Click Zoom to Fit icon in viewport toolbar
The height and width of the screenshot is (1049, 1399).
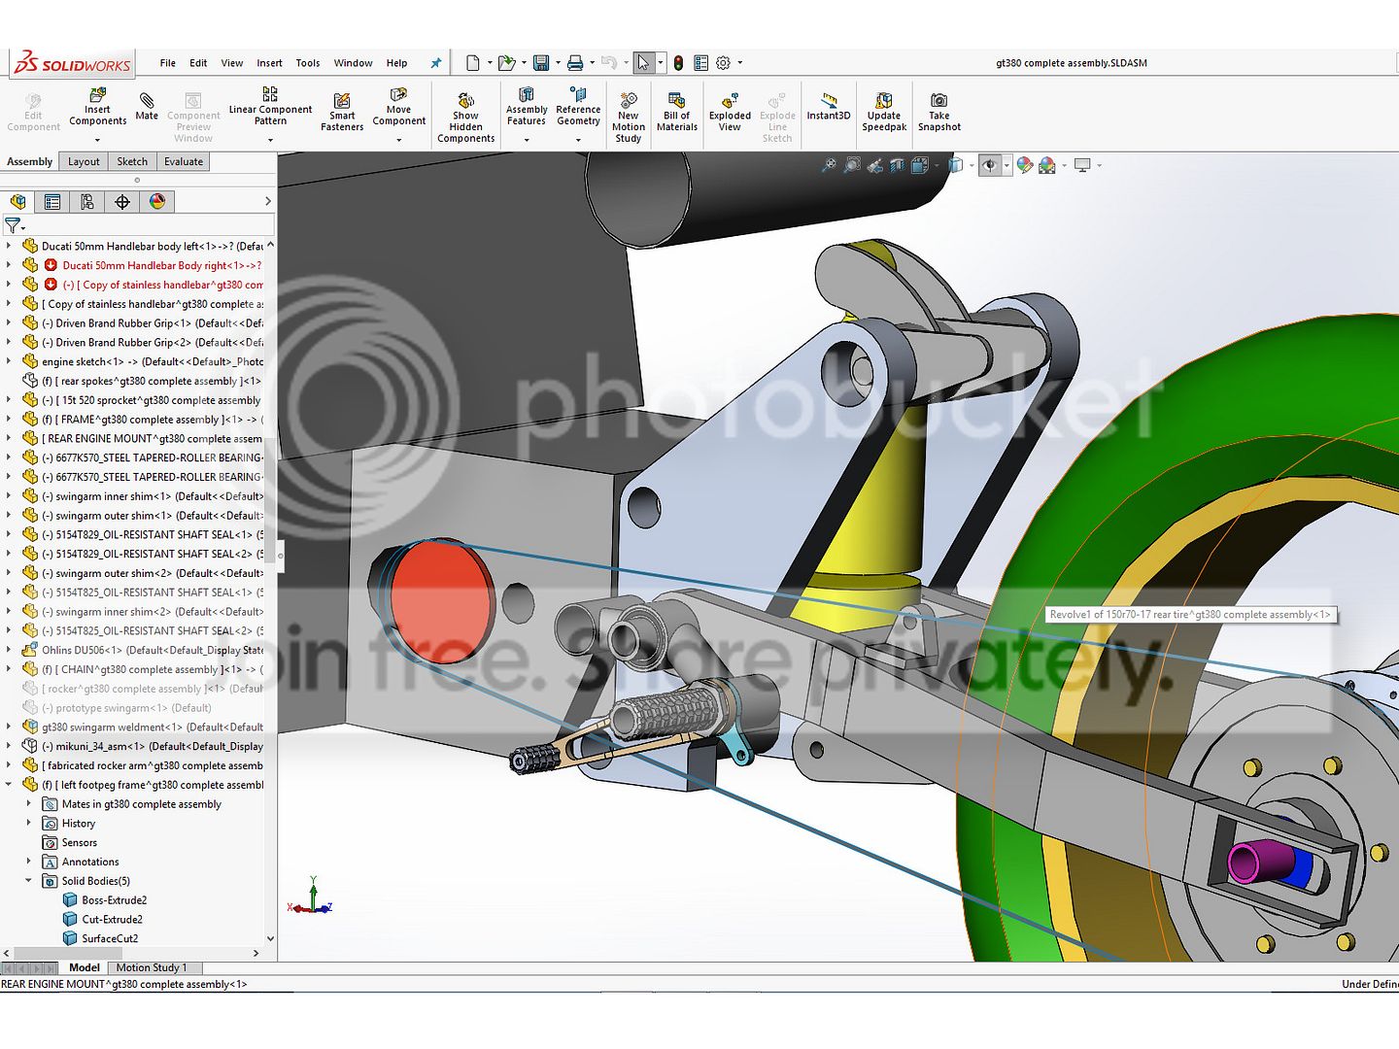(828, 165)
